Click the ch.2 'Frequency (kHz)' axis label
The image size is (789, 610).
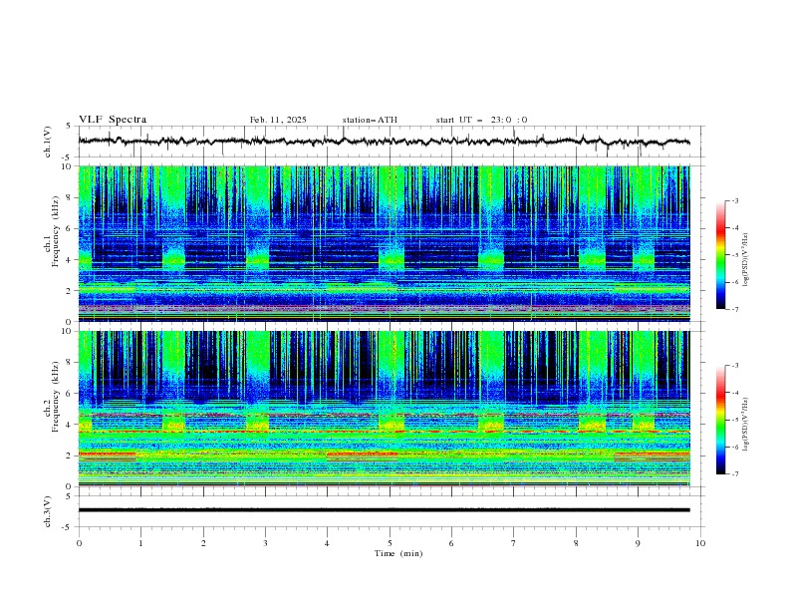pos(55,396)
